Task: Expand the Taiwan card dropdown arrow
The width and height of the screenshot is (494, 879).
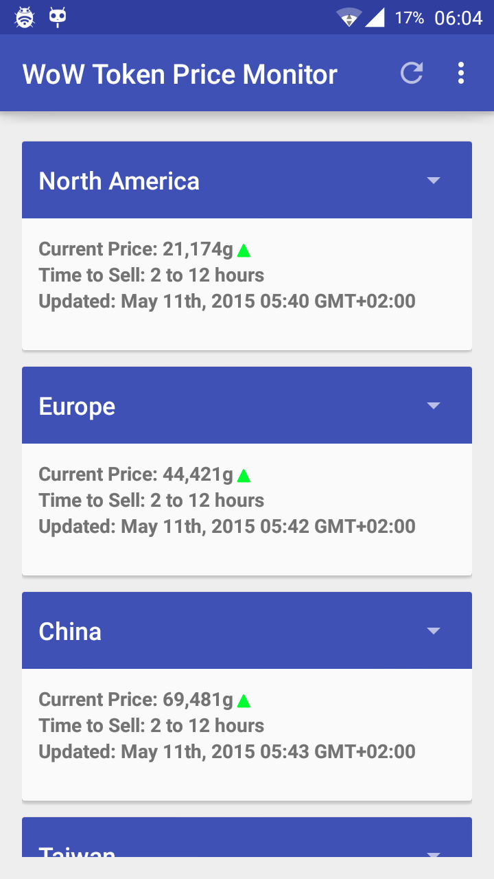Action: pos(433,854)
